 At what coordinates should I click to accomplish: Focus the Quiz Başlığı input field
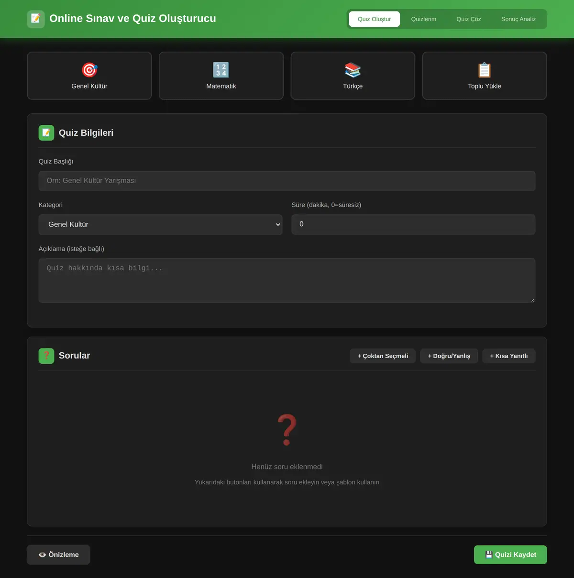click(x=287, y=181)
